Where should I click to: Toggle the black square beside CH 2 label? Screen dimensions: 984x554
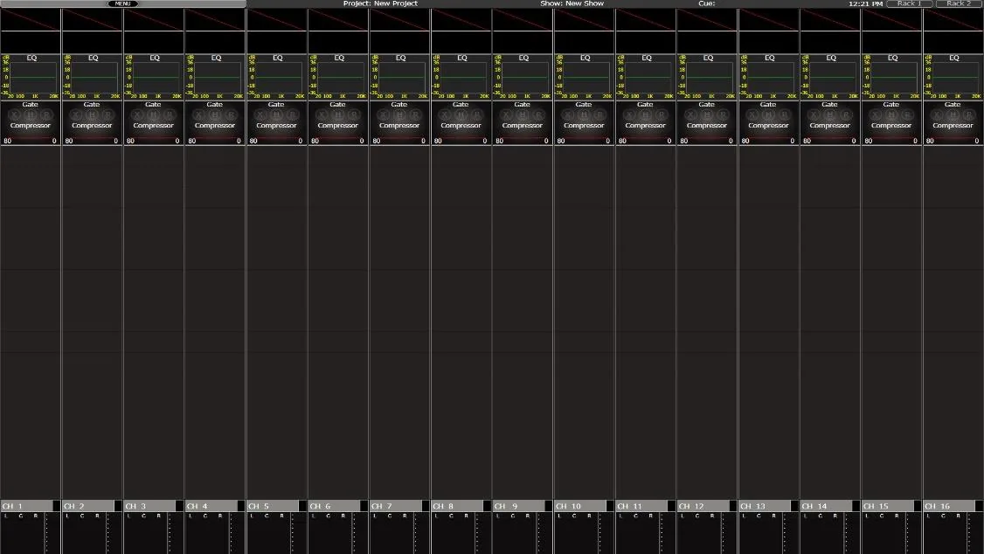118,506
